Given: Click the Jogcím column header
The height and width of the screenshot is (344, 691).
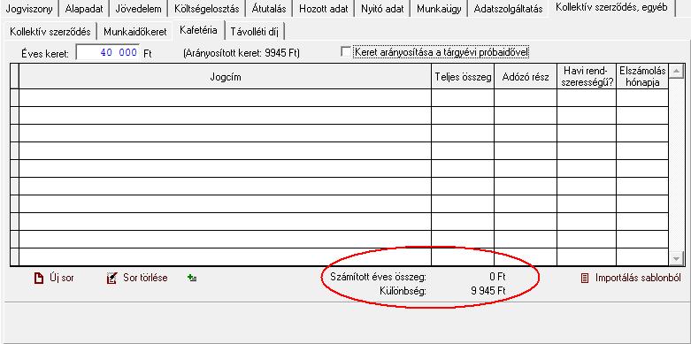Looking at the screenshot, I should pyautogui.click(x=226, y=77).
